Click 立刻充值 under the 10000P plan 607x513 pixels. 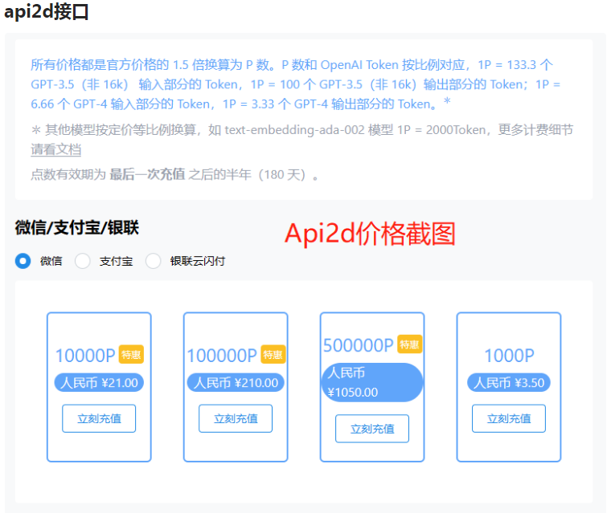99,419
